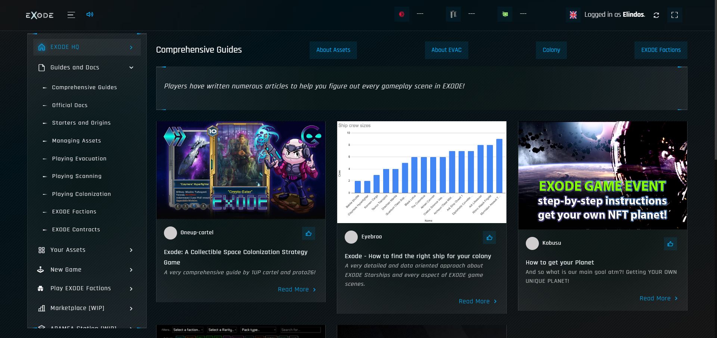The width and height of the screenshot is (717, 338).
Task: Expand Your Assets chevron
Action: point(131,250)
